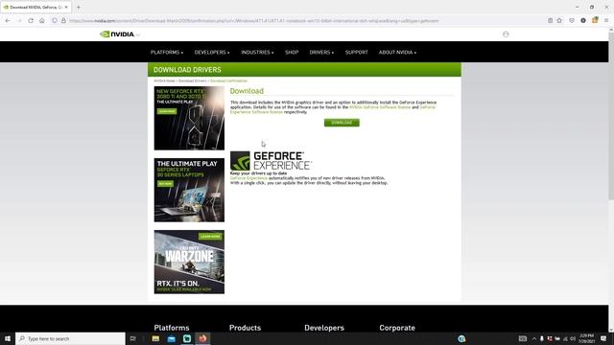Click the globe icon on the taskbar
This screenshot has height=345, width=614.
pyautogui.click(x=461, y=338)
